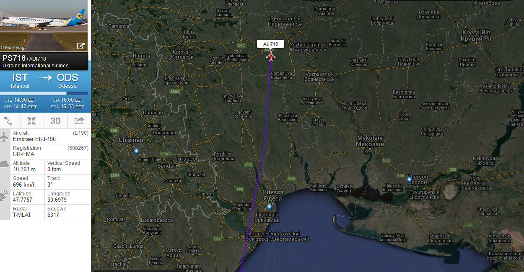Viewport: 524px width, 272px height.
Task: Click the center-on-aircraft arrows icon
Action: coord(32,121)
